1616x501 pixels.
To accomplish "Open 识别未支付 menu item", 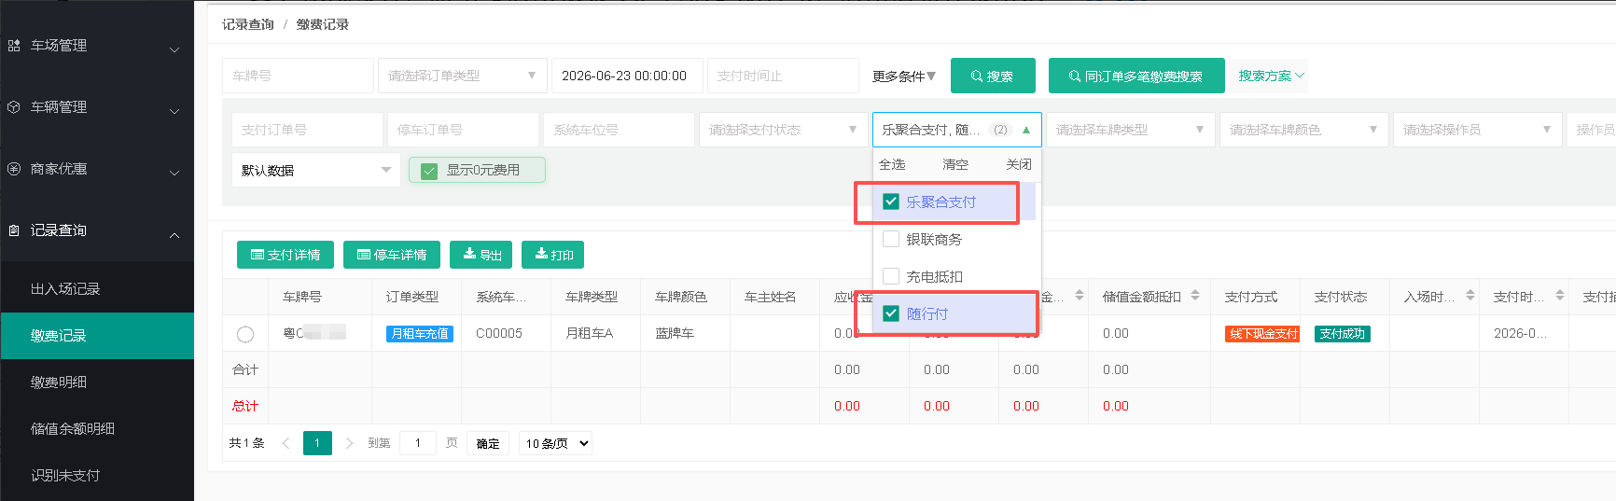I will coord(97,476).
